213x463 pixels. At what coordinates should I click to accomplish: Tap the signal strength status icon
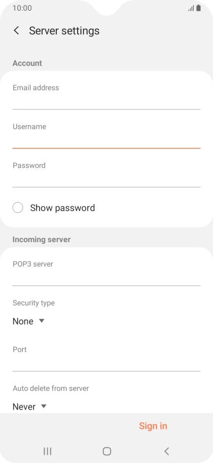click(x=191, y=9)
